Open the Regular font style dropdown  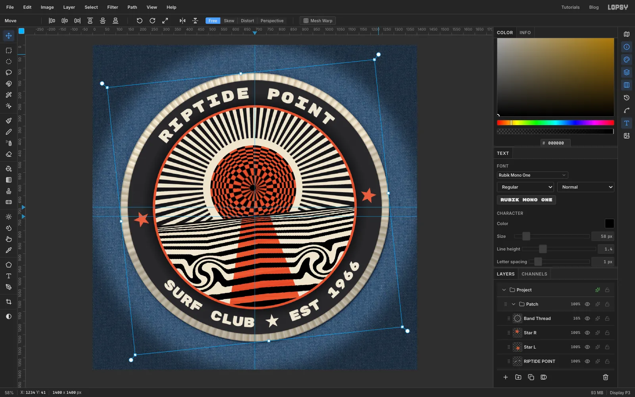(525, 187)
